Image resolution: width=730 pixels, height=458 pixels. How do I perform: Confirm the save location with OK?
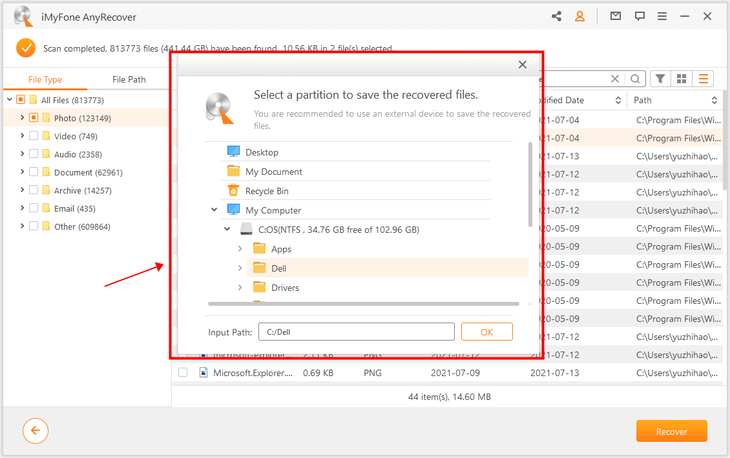(x=486, y=331)
